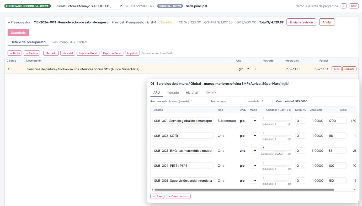
Task: Open the Metrado toolbar button
Action: pos(51,53)
